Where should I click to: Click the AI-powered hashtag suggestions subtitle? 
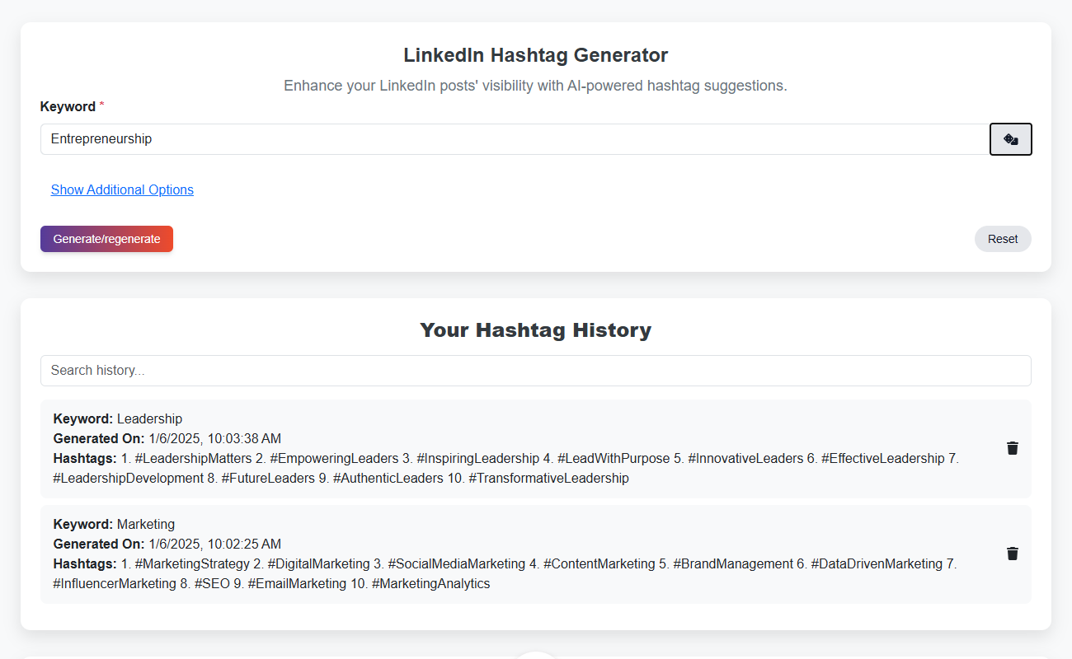[x=536, y=86]
